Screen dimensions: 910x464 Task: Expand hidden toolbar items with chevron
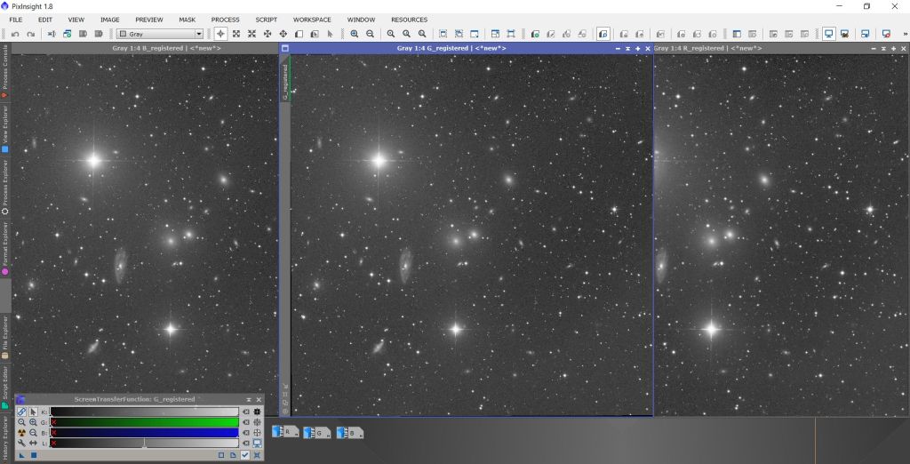click(903, 34)
